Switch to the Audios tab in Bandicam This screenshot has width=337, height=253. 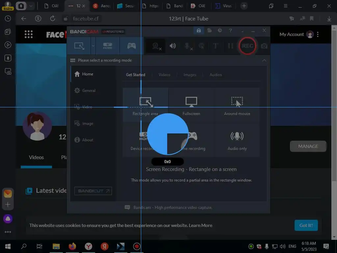click(x=216, y=75)
